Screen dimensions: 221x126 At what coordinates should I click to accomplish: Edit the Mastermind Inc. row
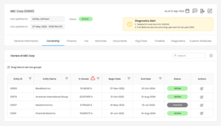coord(202,105)
